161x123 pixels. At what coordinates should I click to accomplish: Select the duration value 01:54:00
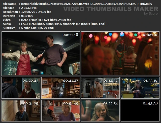(27, 16)
